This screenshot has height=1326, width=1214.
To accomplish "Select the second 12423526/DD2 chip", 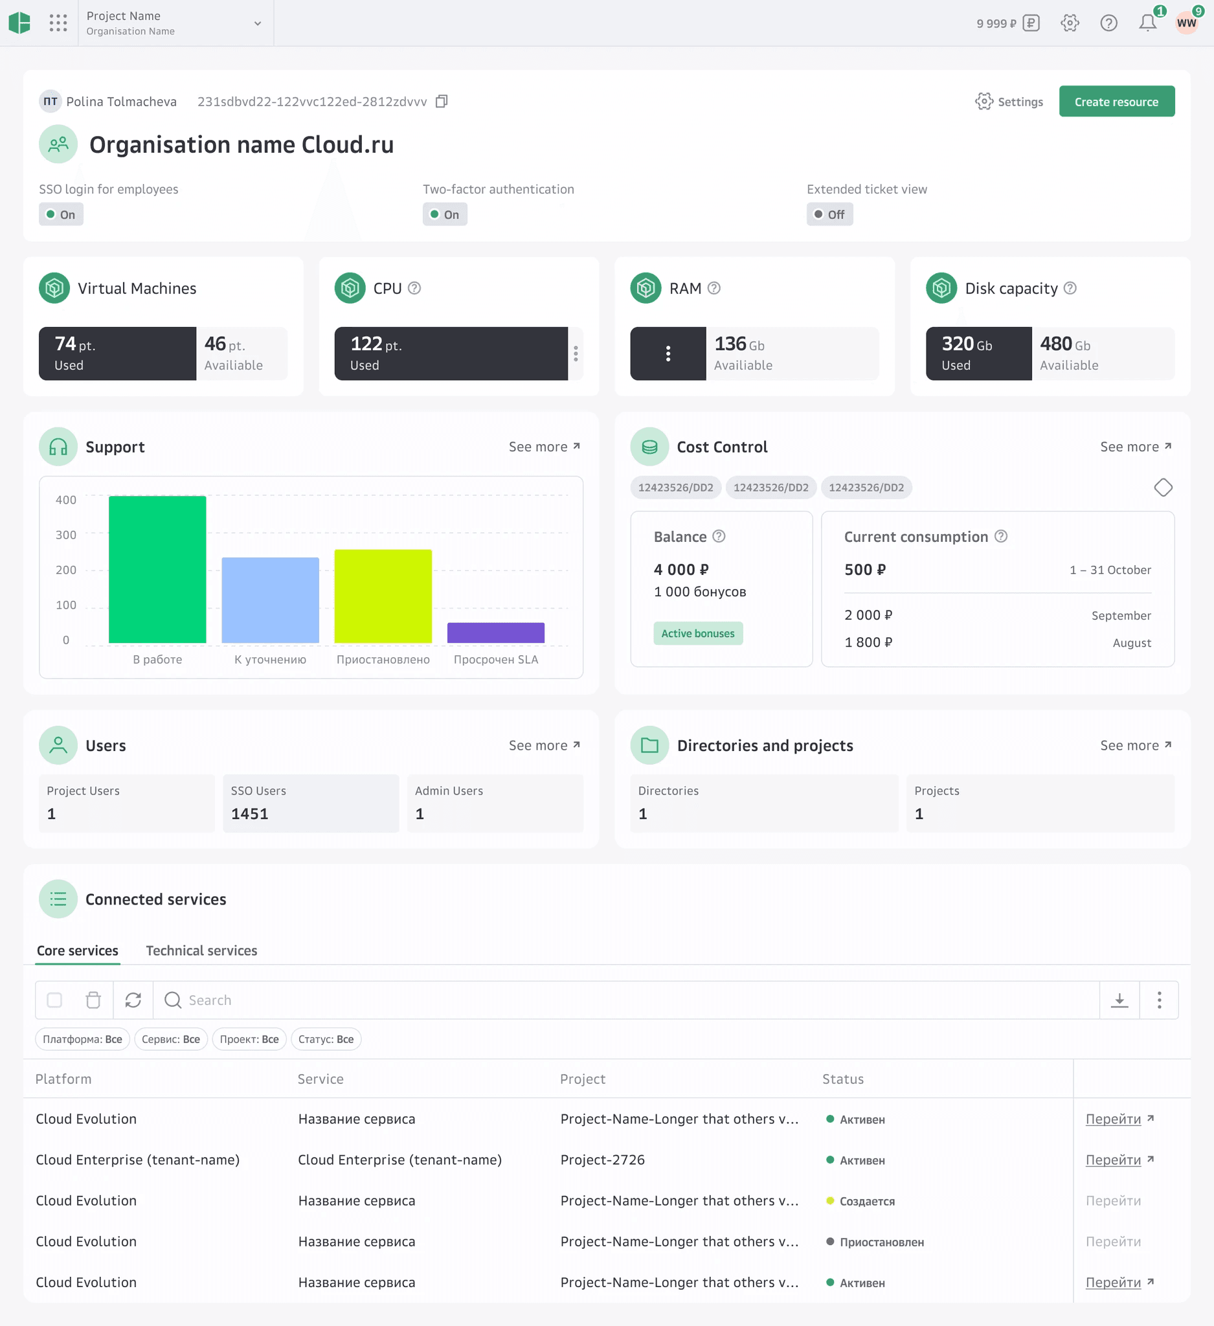I will (x=770, y=488).
